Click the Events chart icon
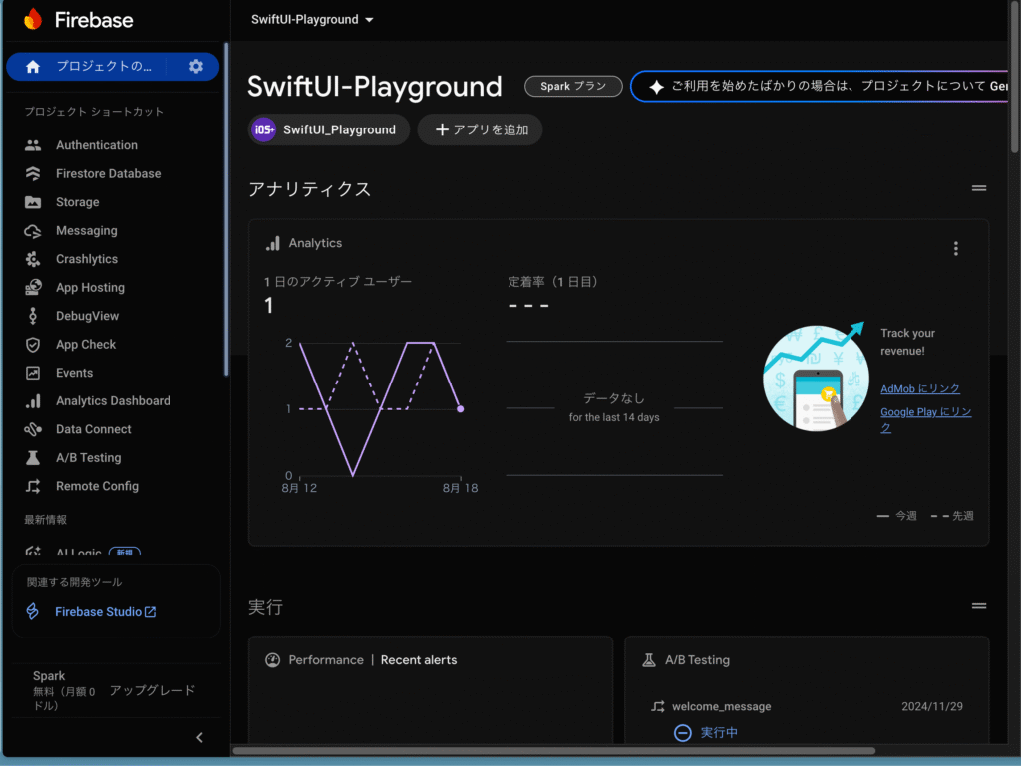The height and width of the screenshot is (766, 1021). (33, 373)
